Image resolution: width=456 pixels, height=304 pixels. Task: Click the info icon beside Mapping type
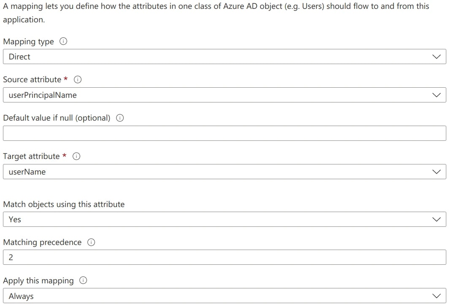point(63,42)
